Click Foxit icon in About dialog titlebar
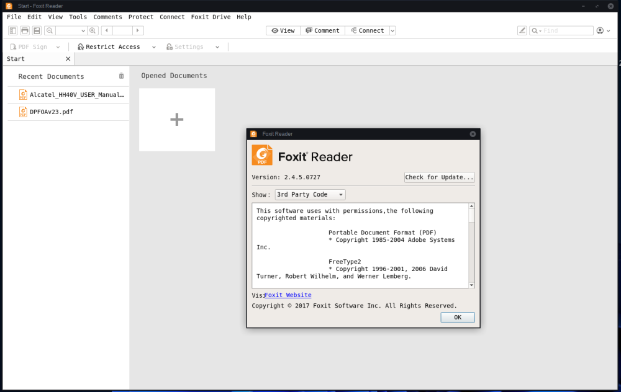Image resolution: width=621 pixels, height=392 pixels. (254, 134)
